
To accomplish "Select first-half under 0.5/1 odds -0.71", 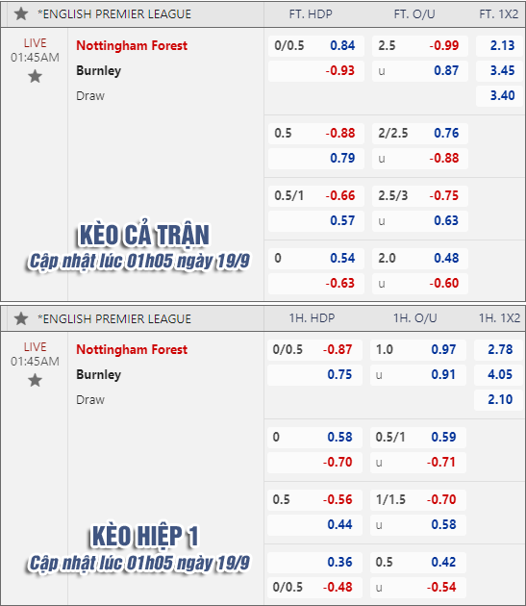I will pyautogui.click(x=441, y=462).
